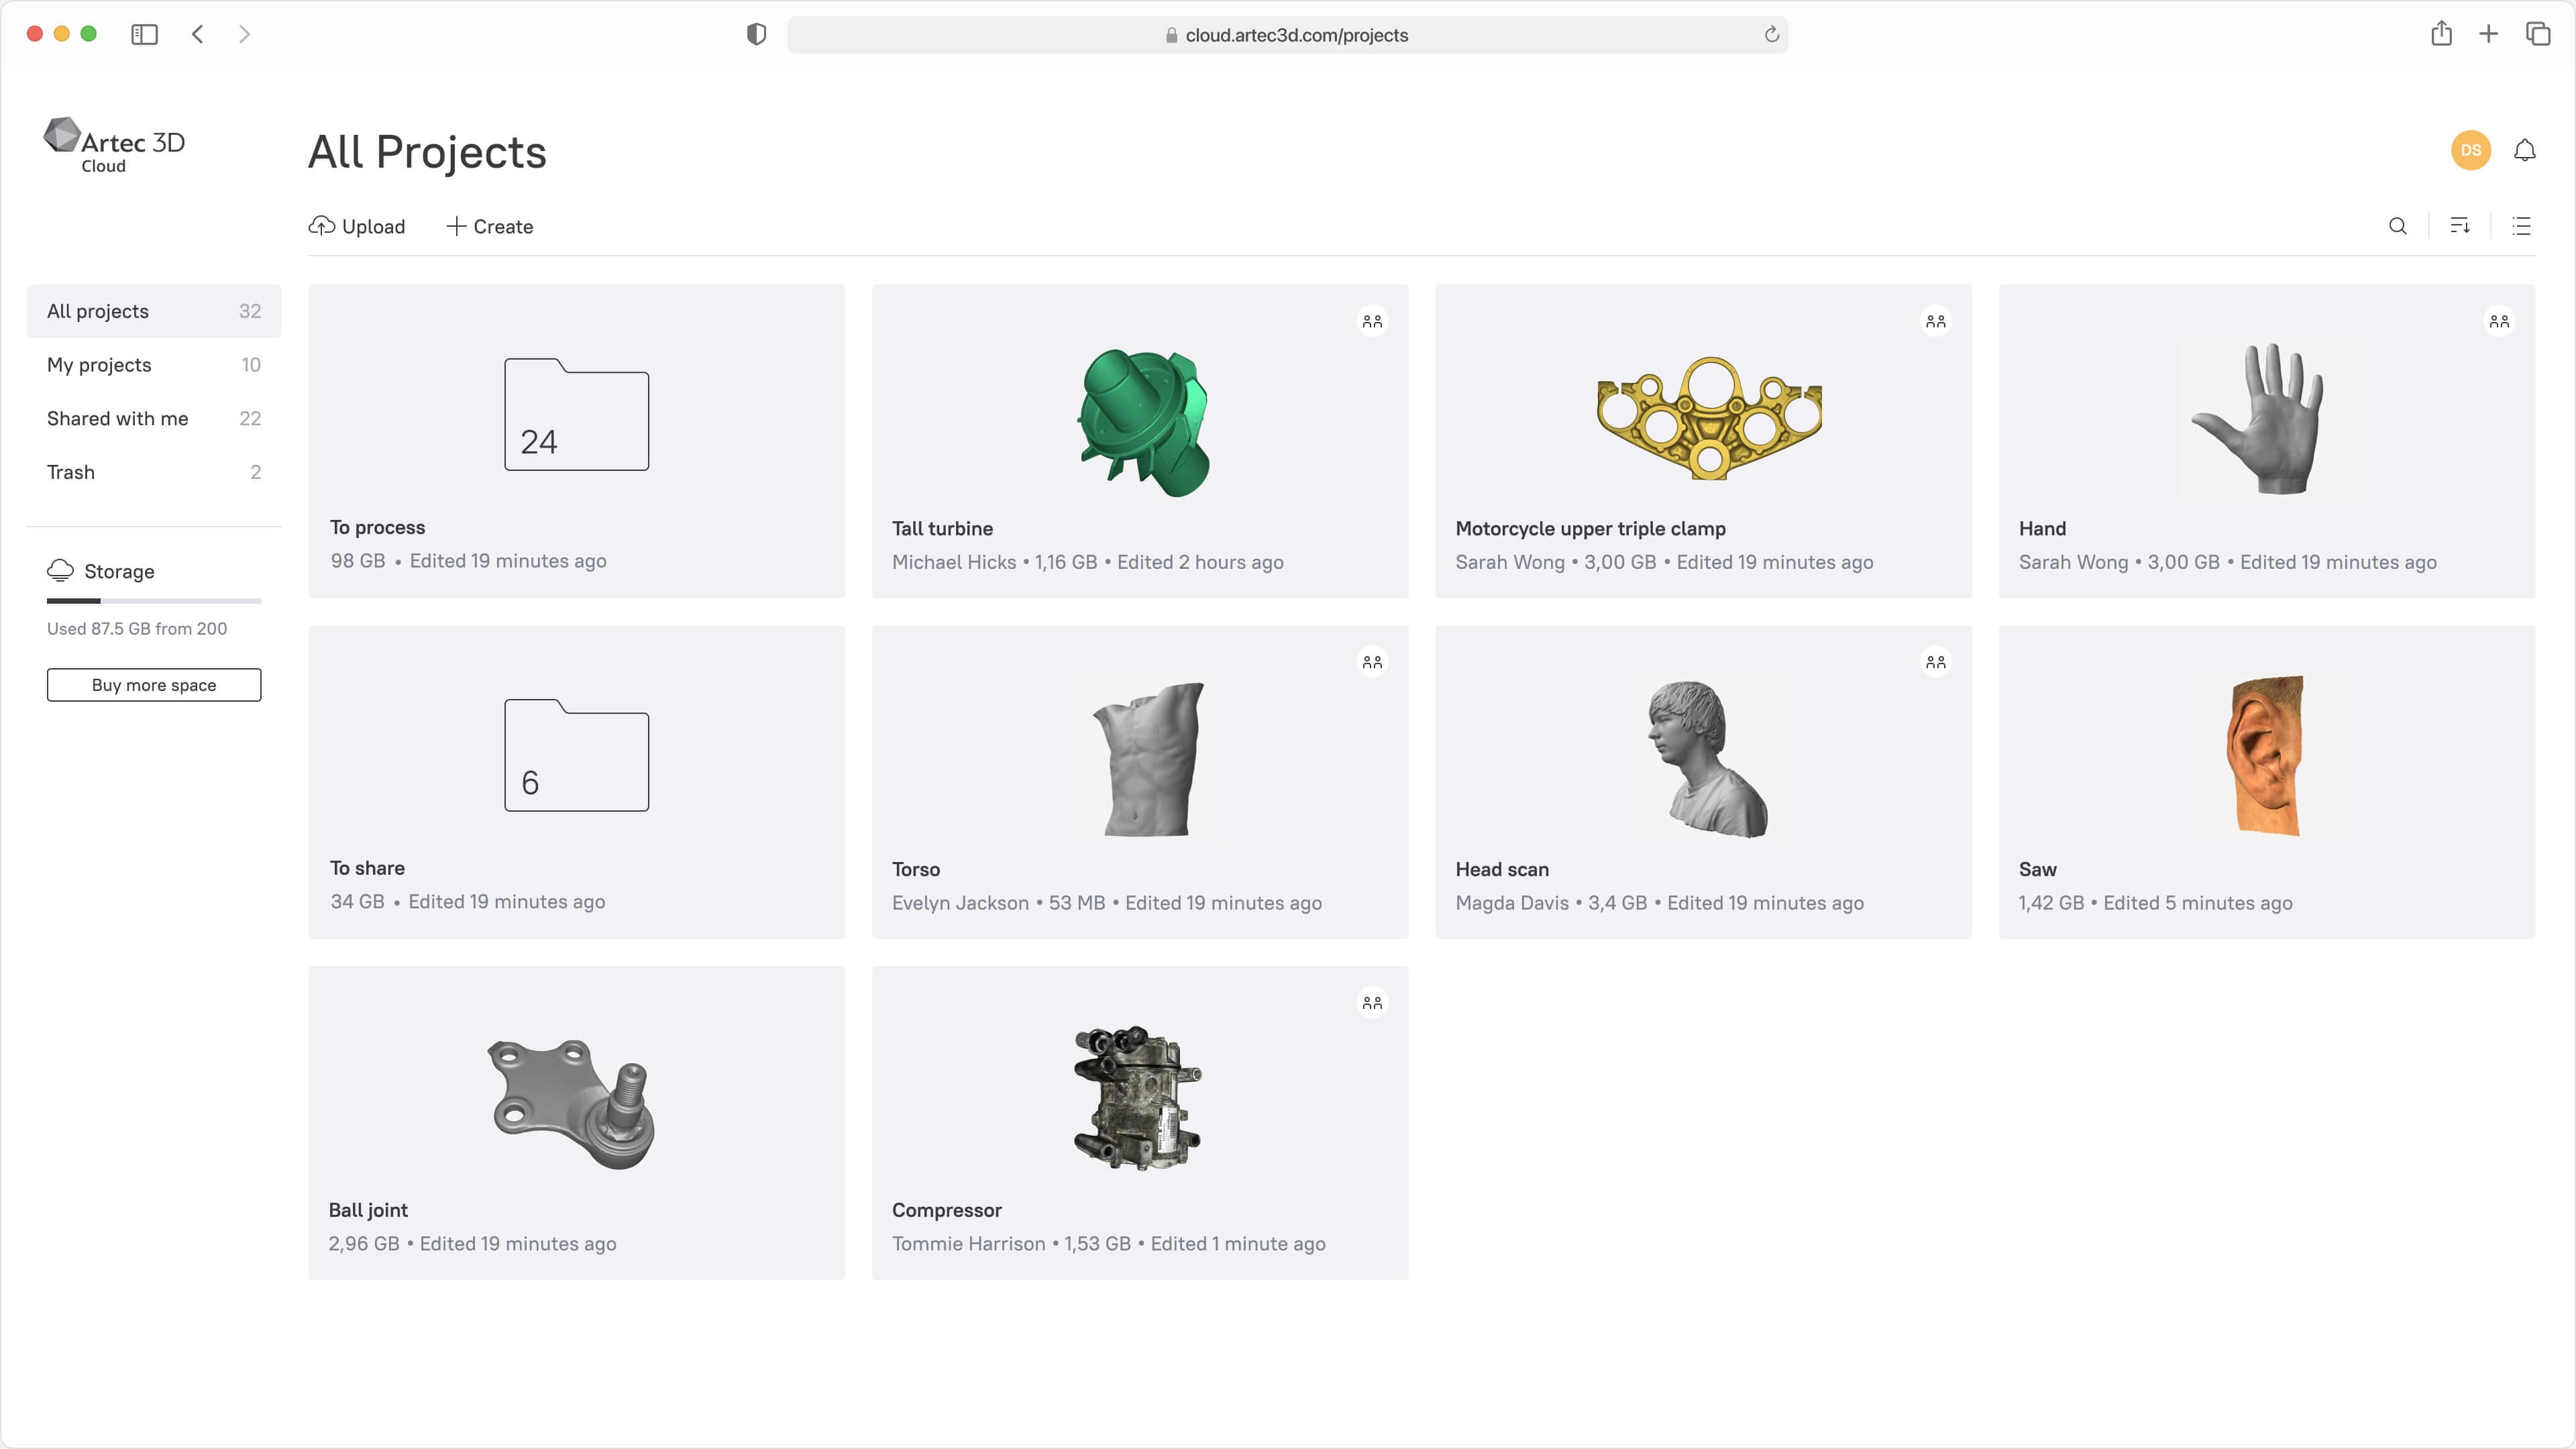Click the shared-users icon on Hand project
Viewport: 2576px width, 1449px height.
(2498, 321)
